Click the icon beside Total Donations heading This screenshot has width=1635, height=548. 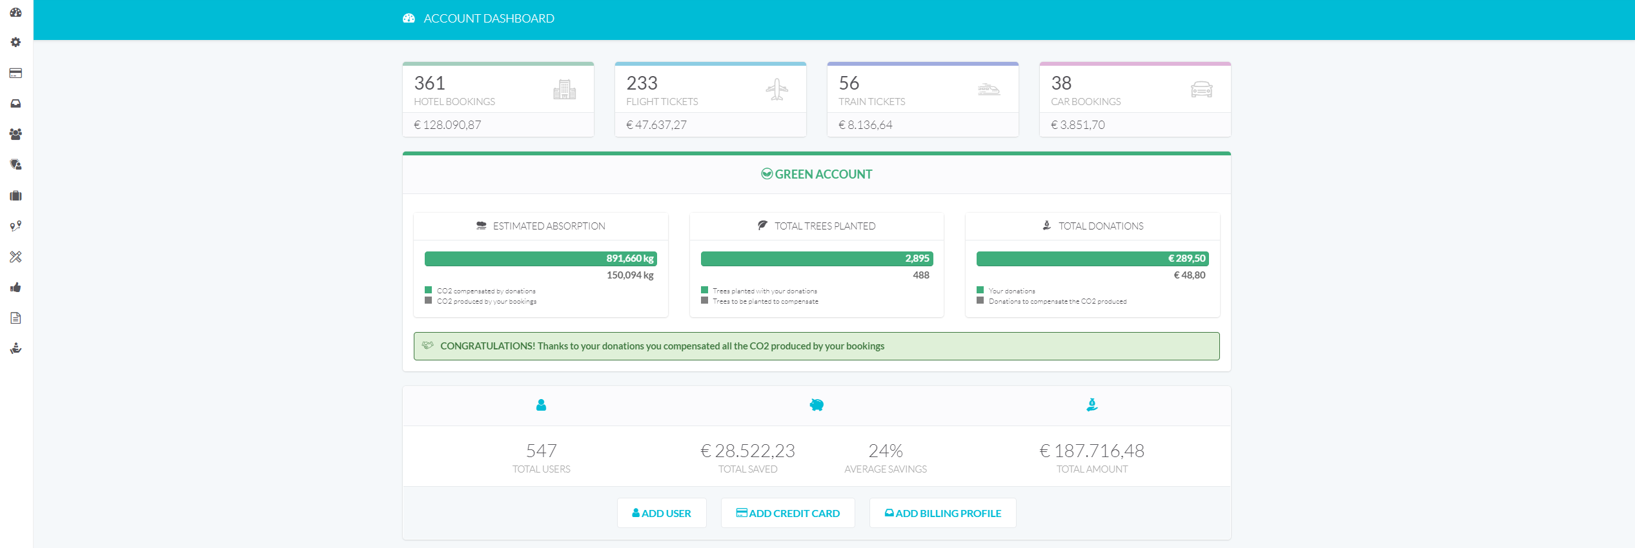pyautogui.click(x=1047, y=226)
